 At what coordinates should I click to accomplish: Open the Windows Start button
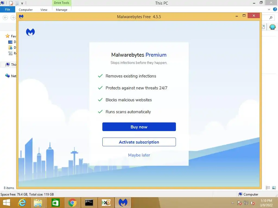tap(7, 203)
